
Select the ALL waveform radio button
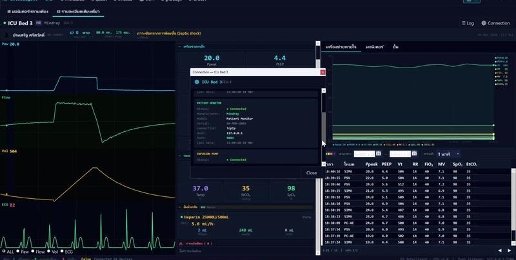[x=4, y=252]
